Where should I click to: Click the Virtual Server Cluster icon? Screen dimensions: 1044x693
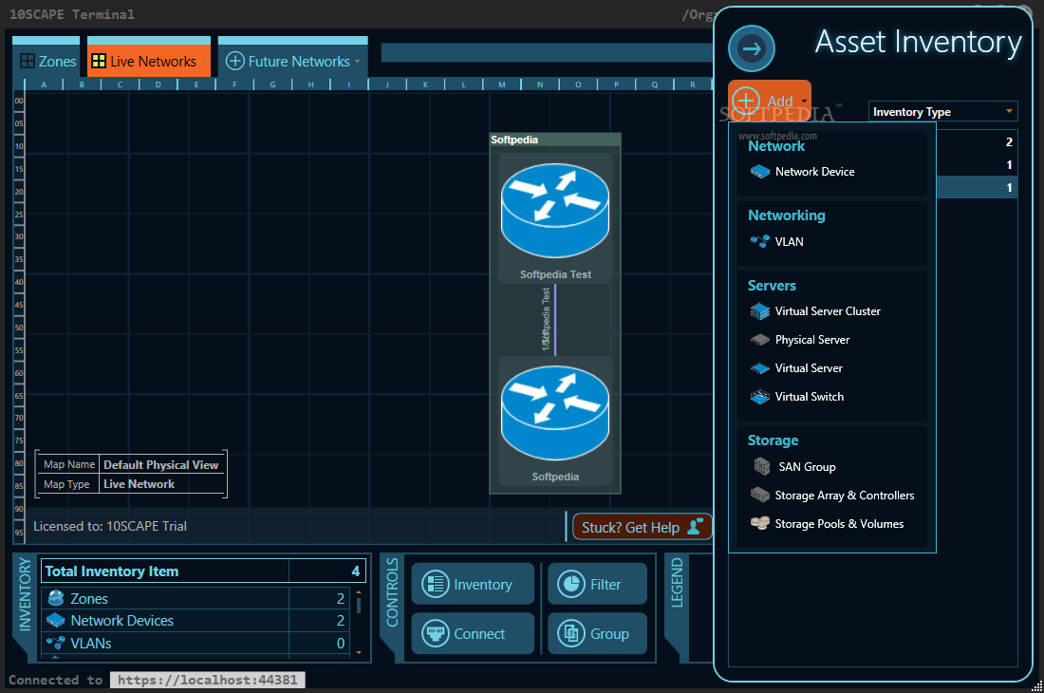759,310
